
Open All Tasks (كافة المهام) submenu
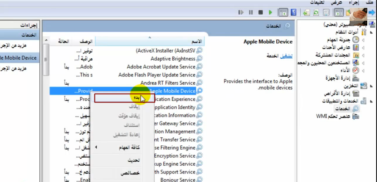click(123, 148)
